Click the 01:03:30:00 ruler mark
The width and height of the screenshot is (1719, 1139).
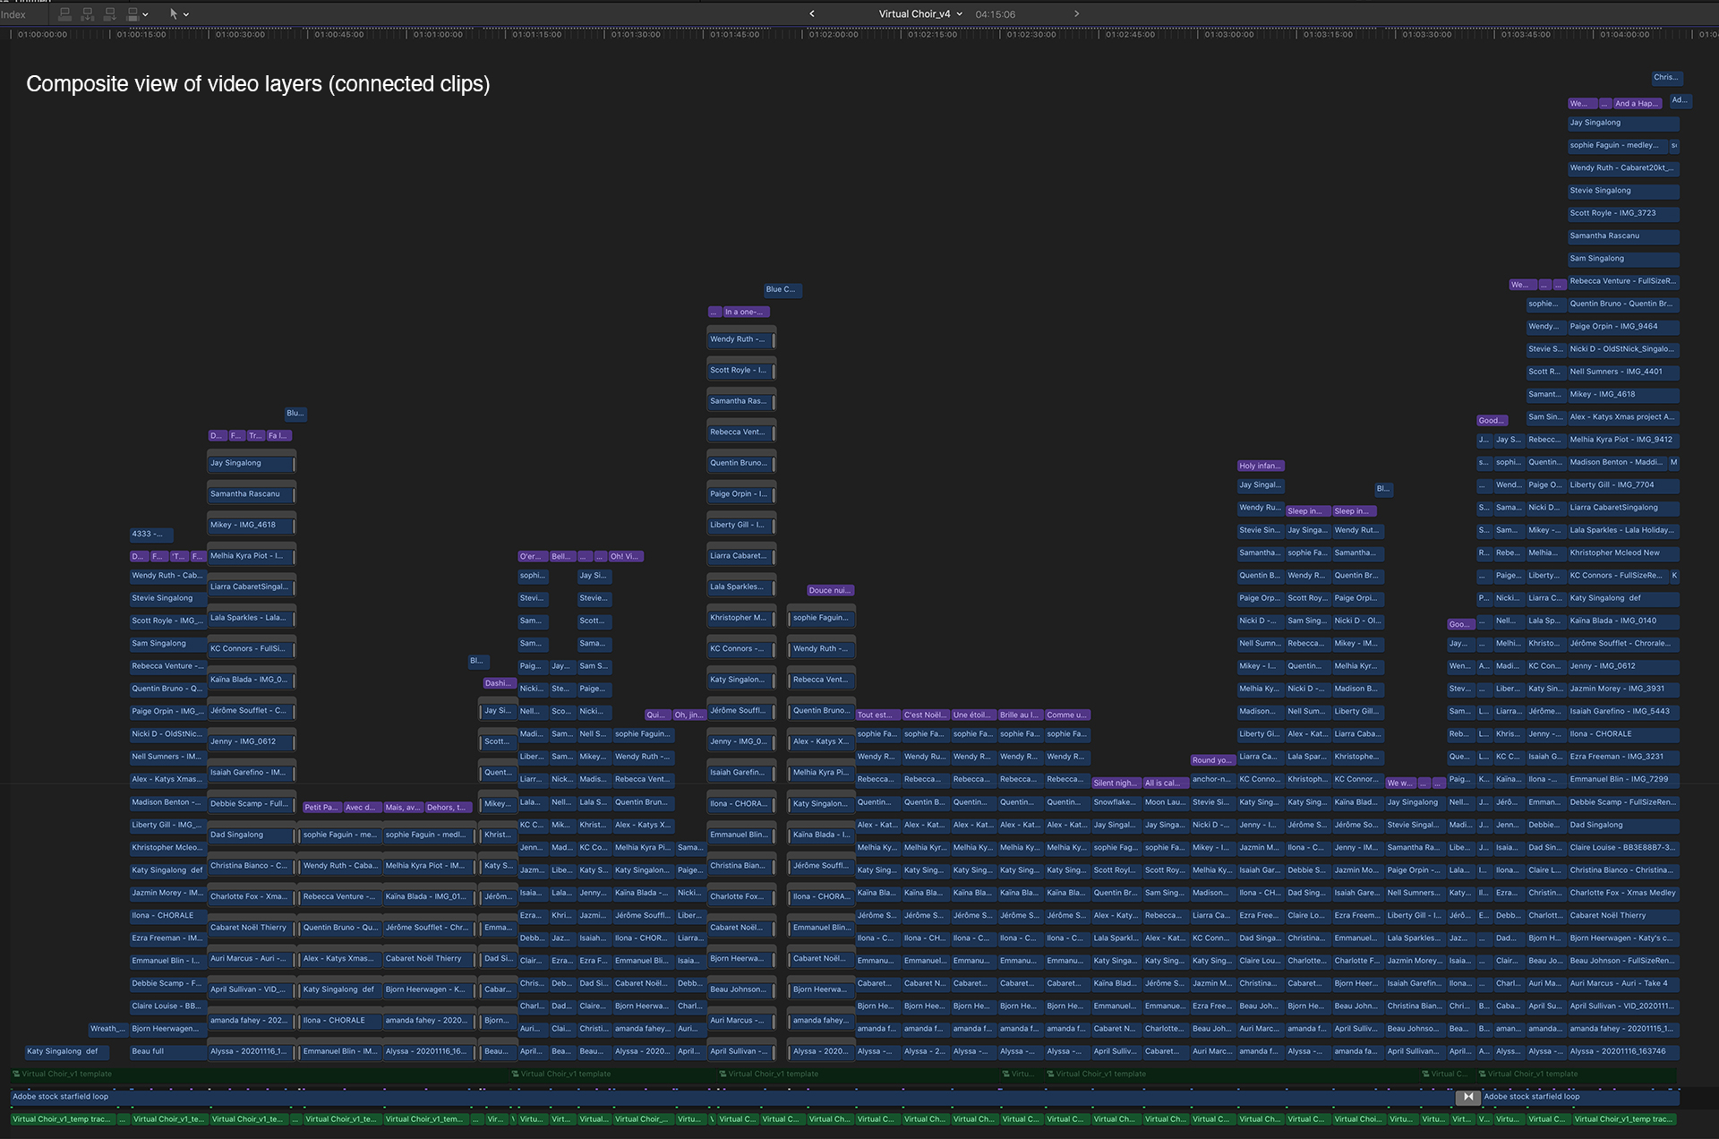[1427, 35]
